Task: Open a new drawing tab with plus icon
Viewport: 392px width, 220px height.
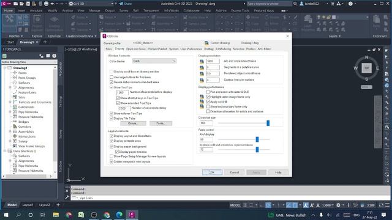Action: pos(45,42)
